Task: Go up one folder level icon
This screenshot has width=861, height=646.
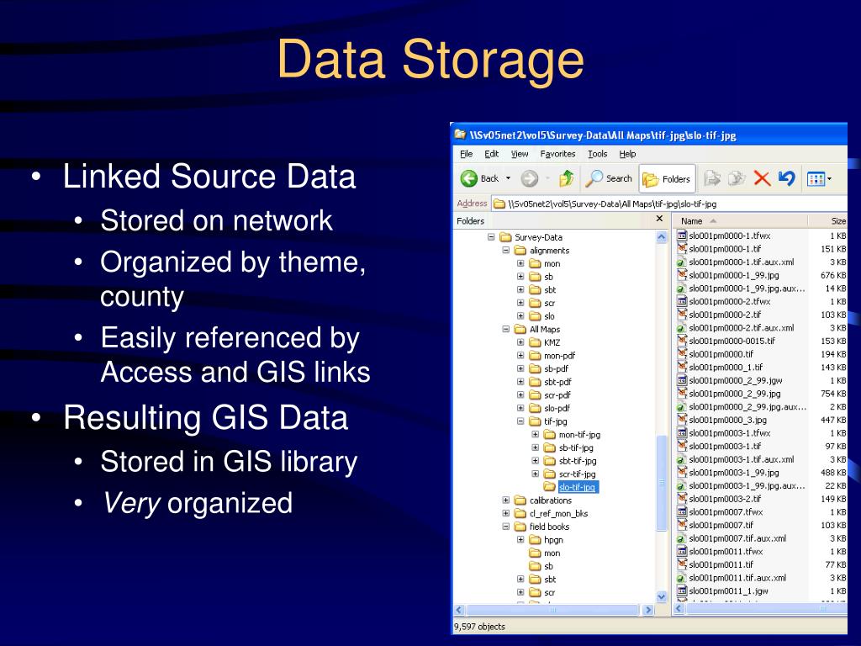Action: (x=566, y=178)
